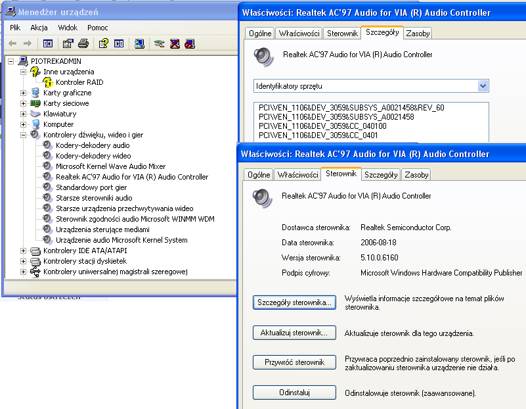Screen dimensions: 526x409
Task: Expand the Kontrolery stacji dyskietek branch
Action: (23, 261)
